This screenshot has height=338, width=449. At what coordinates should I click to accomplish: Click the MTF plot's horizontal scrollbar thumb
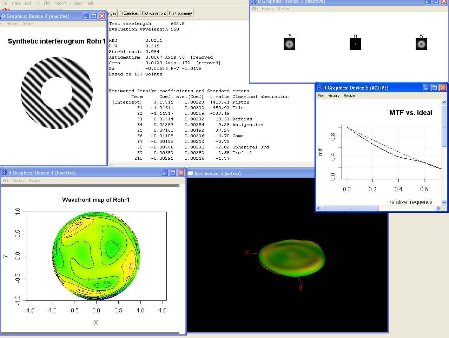click(x=350, y=208)
